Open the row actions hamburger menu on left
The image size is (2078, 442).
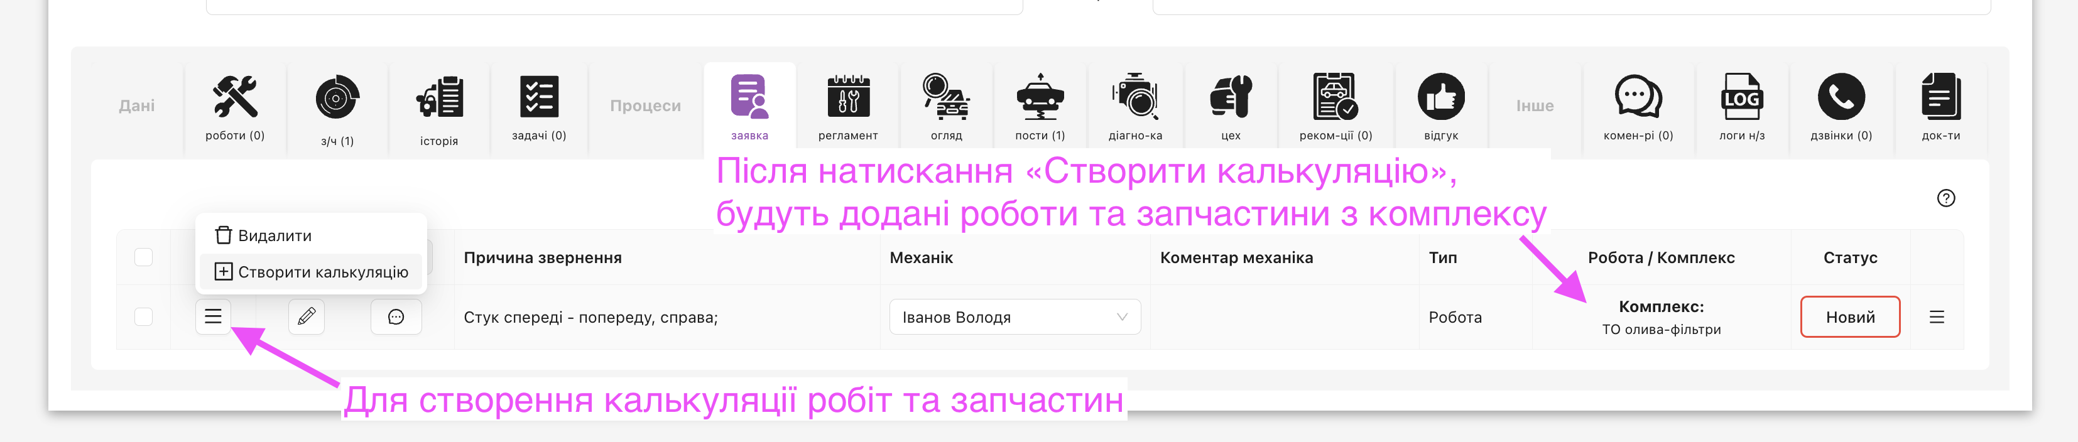213,317
